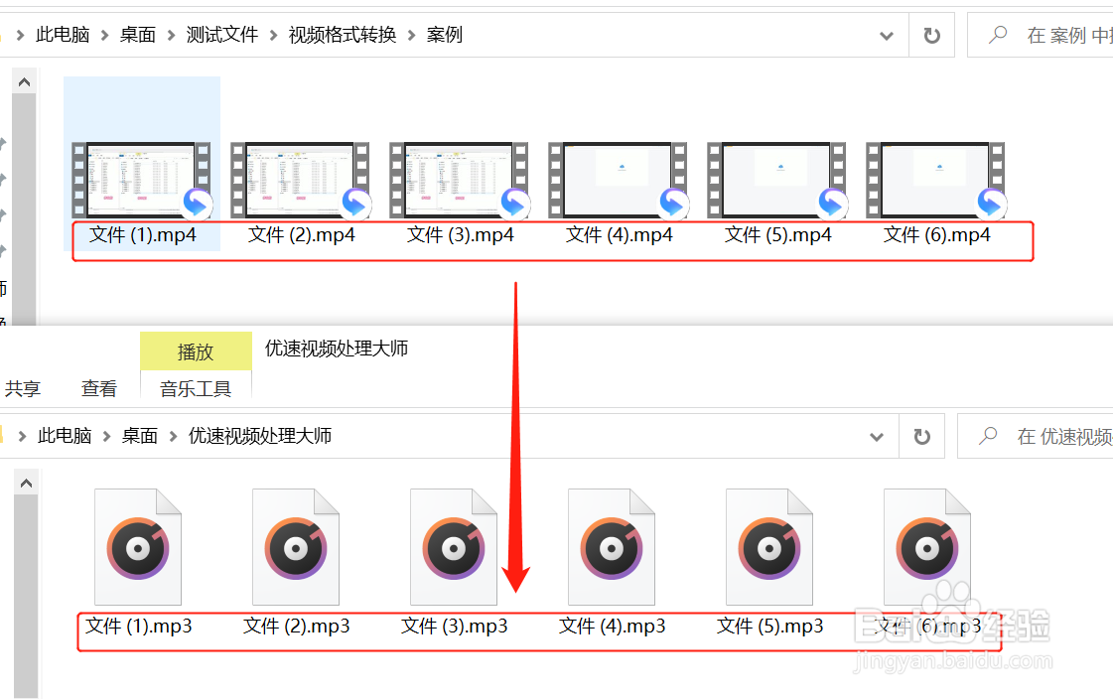Image resolution: width=1113 pixels, height=699 pixels.
Task: Click the 文件 (6).mp4 file name
Action: point(937,235)
